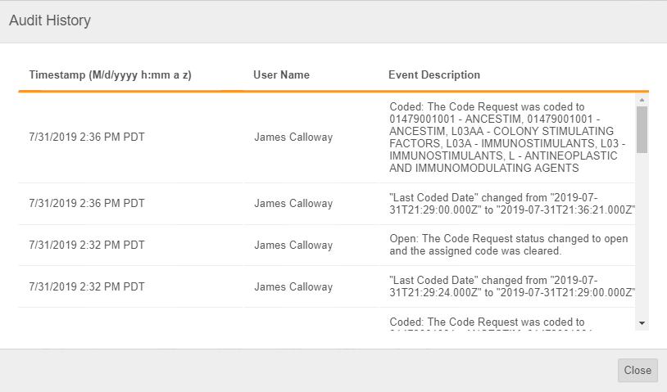Click the scroll up arrow of the event list

(x=642, y=99)
